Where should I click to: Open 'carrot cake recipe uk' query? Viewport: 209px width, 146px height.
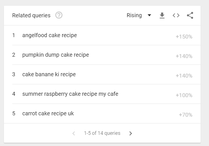click(48, 113)
